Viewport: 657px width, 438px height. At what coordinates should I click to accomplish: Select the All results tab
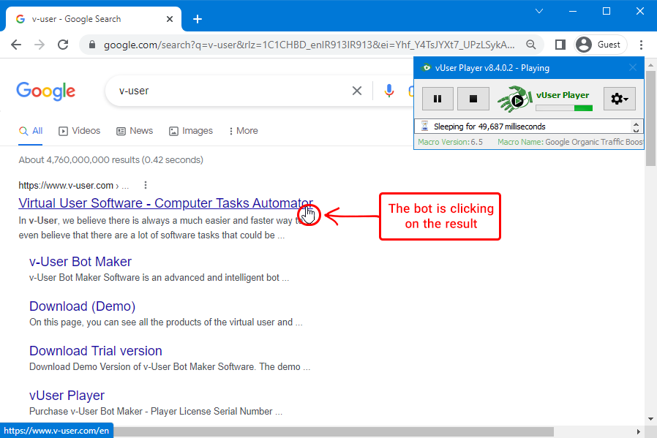[x=31, y=131]
